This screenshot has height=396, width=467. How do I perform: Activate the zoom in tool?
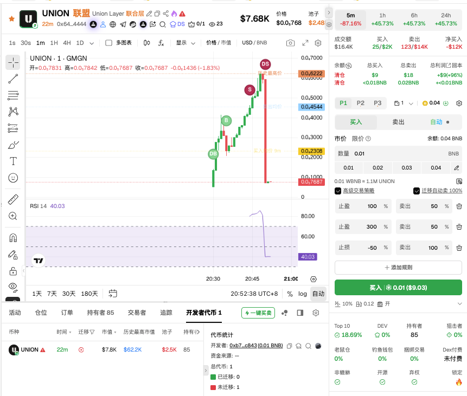(13, 216)
